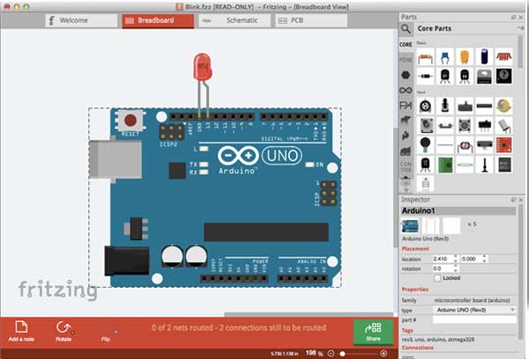
Task: Pick the round microphone part
Action: (426, 145)
